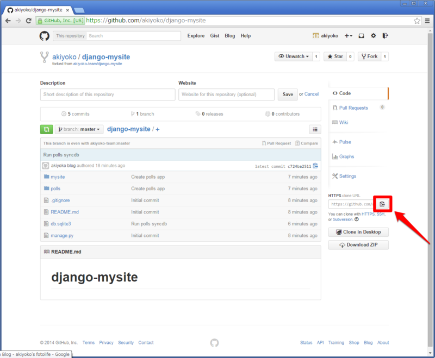The width and height of the screenshot is (435, 358).
Task: Open the .gitignore file
Action: [x=60, y=200]
